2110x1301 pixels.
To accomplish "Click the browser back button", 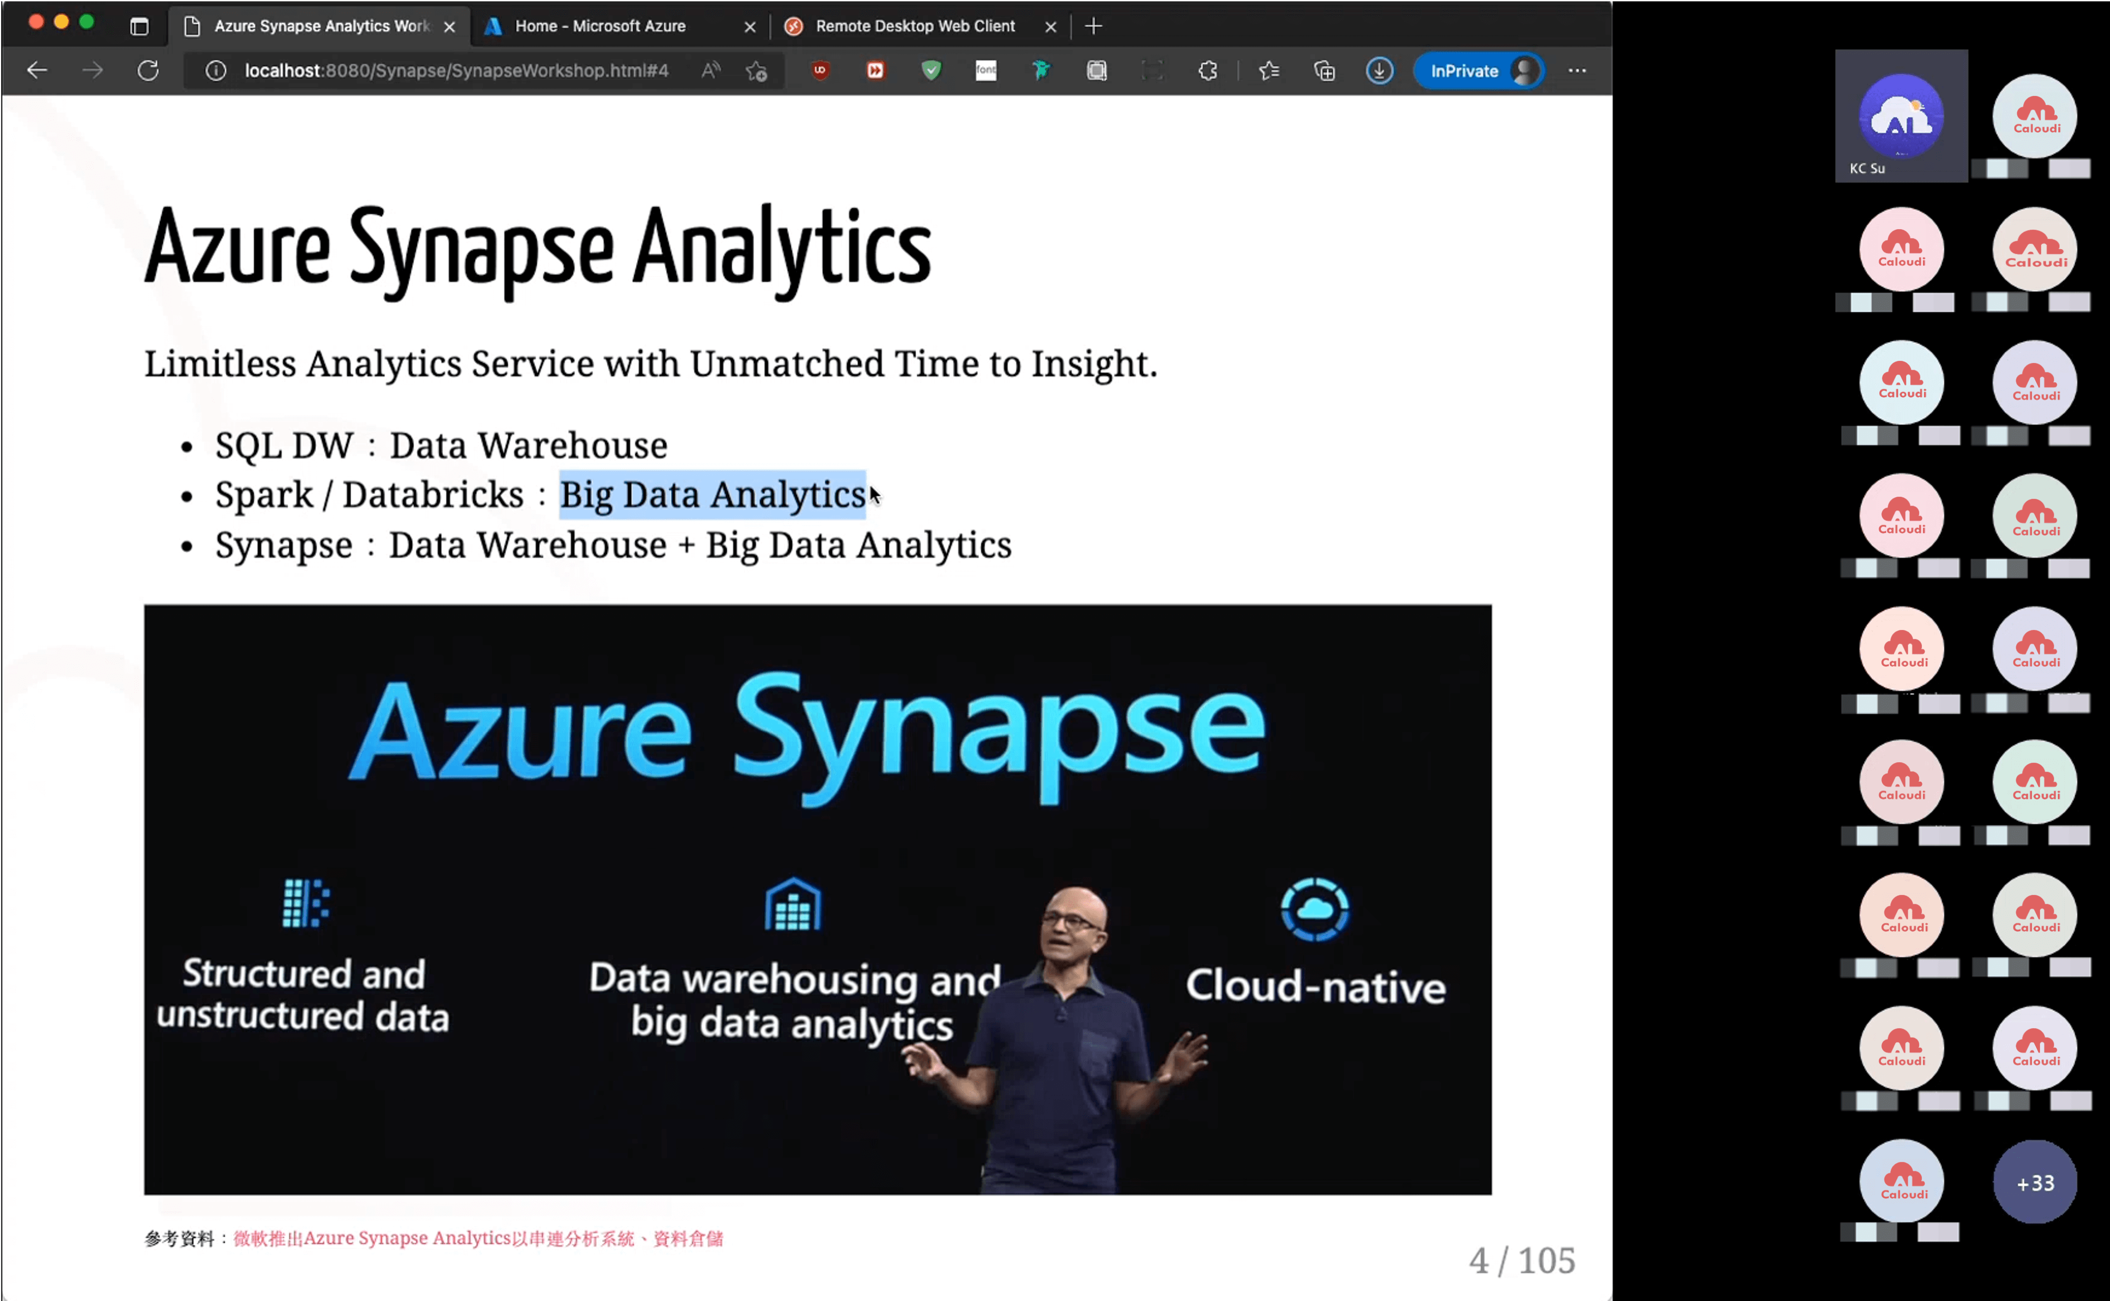I will coord(36,71).
